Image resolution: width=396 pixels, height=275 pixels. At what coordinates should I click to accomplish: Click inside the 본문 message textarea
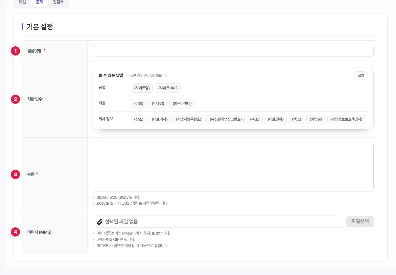pyautogui.click(x=233, y=167)
